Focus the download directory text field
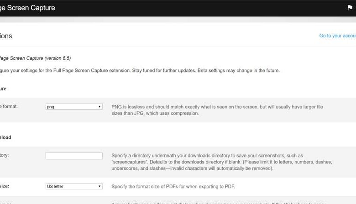 coord(74,156)
